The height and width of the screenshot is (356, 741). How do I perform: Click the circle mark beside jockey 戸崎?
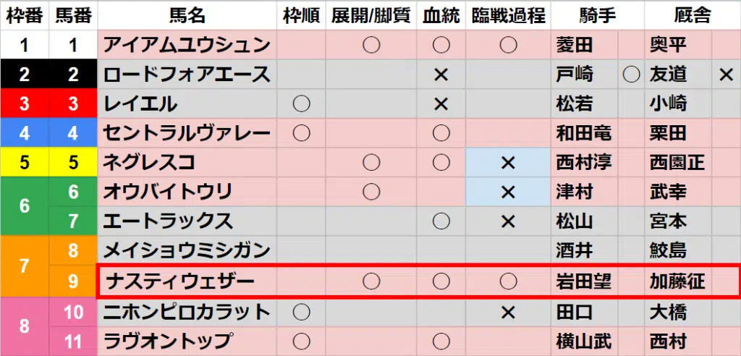point(630,75)
